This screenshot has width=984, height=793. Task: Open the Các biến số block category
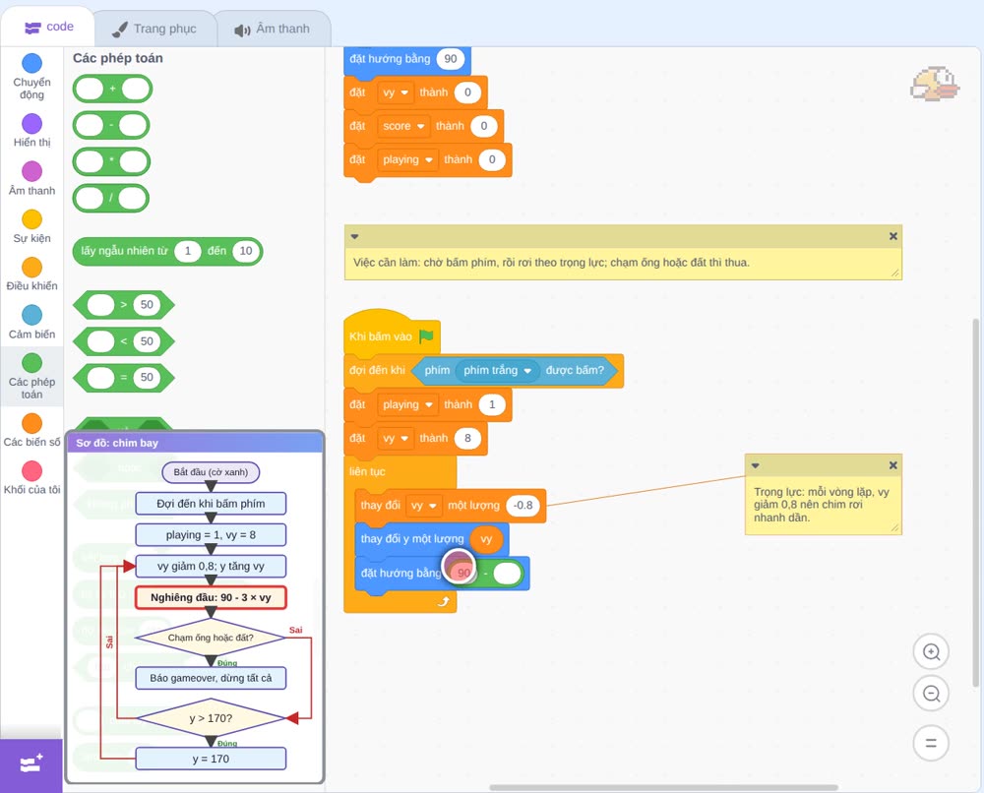[x=31, y=430]
